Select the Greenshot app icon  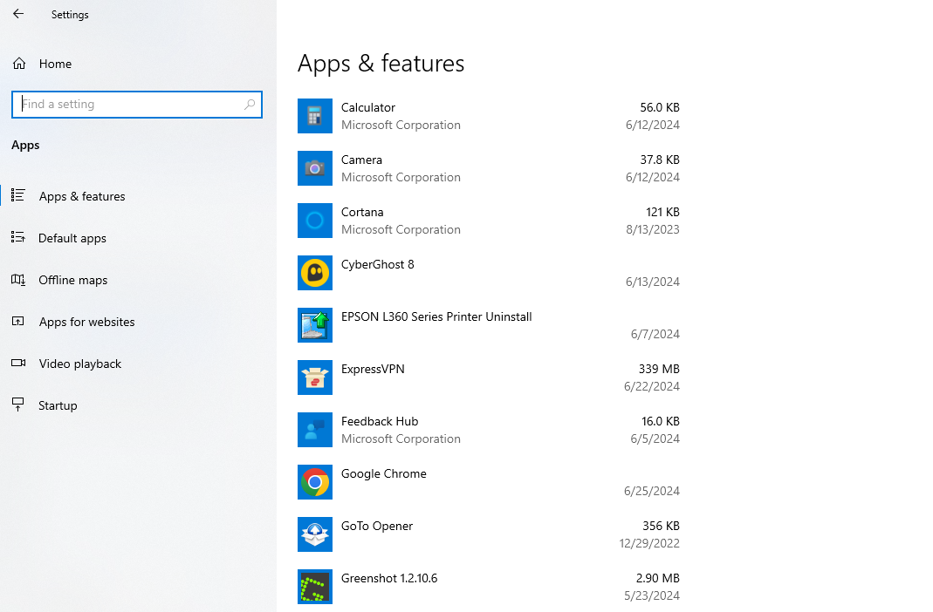(315, 587)
